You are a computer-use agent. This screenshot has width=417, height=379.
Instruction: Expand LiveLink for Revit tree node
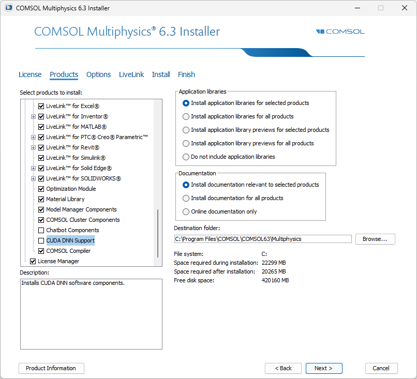[x=33, y=148]
